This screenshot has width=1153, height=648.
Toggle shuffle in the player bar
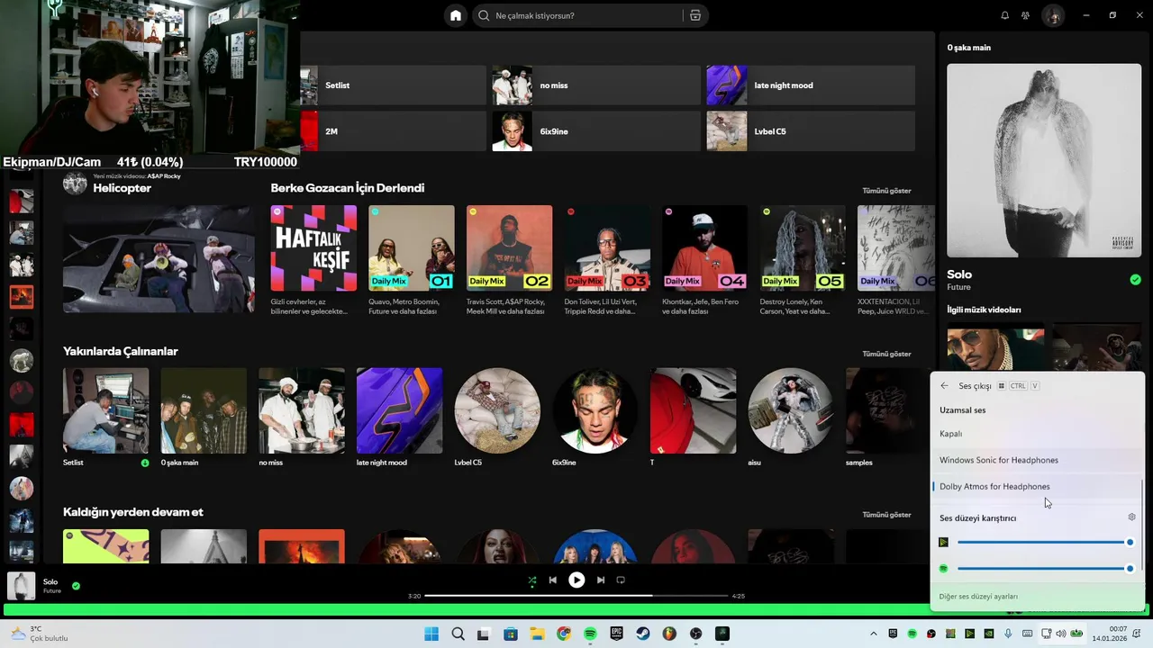click(x=531, y=580)
